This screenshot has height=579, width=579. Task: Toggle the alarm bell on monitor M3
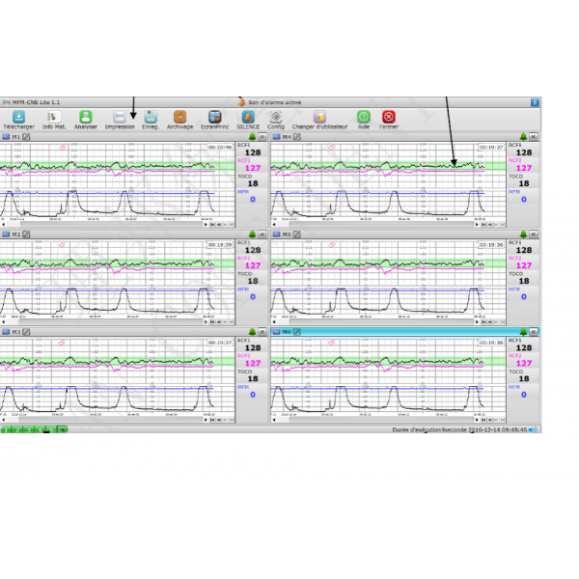(252, 331)
